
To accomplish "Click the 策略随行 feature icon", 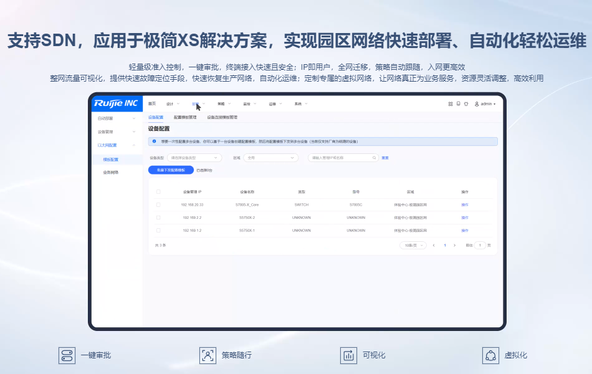I will 208,355.
